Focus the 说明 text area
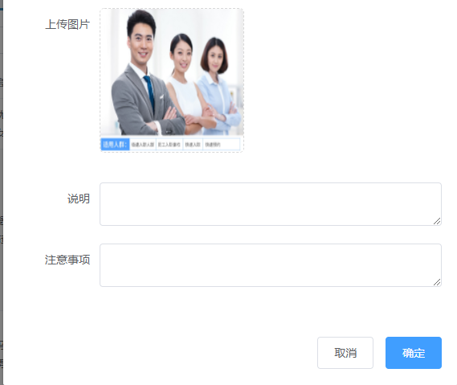 pos(271,204)
